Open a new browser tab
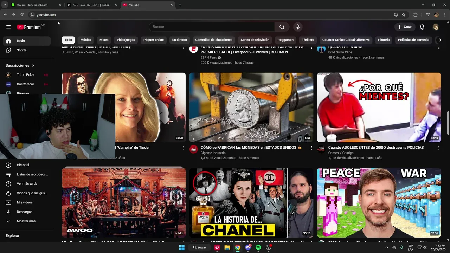Viewport: 450px width, 253px height. 180,5
